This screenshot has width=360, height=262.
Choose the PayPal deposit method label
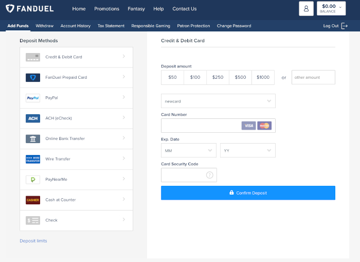[51, 98]
